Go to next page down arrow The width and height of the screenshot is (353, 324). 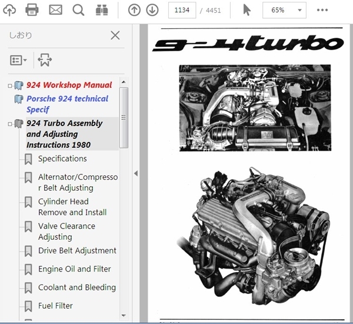coord(152,10)
